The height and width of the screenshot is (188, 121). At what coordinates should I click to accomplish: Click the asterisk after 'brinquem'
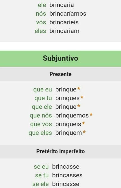point(84,132)
